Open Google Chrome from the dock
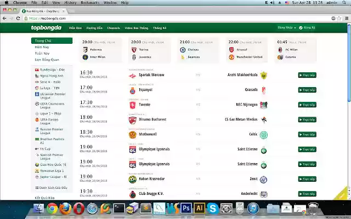Viewport: 351px width, 219px height. click(52, 209)
